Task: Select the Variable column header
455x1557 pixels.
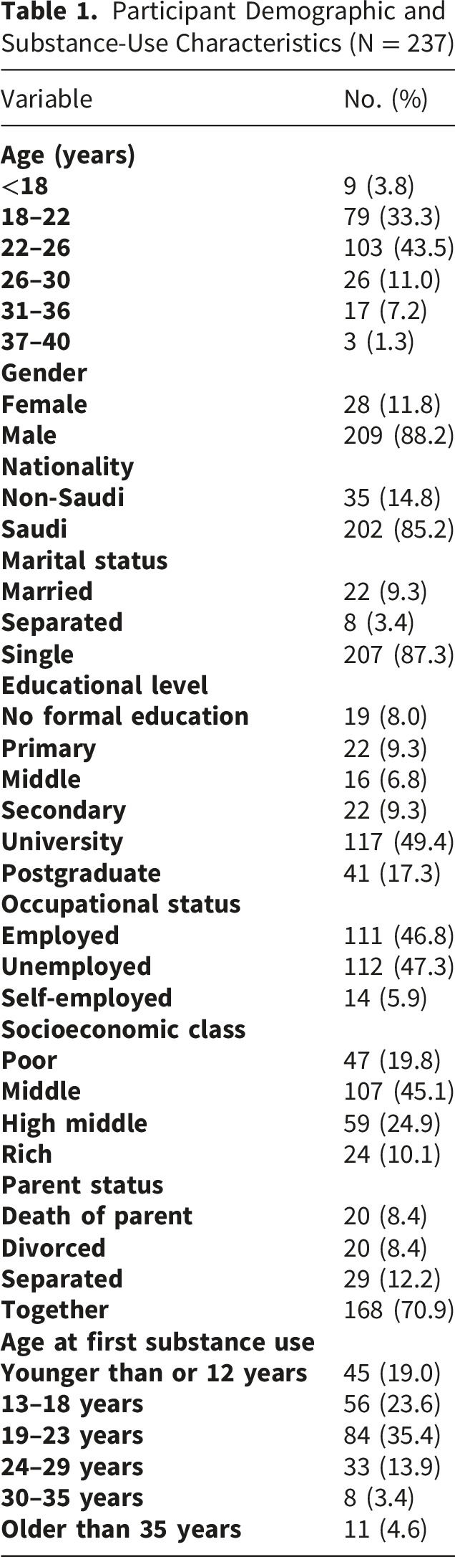Action: pos(47,99)
